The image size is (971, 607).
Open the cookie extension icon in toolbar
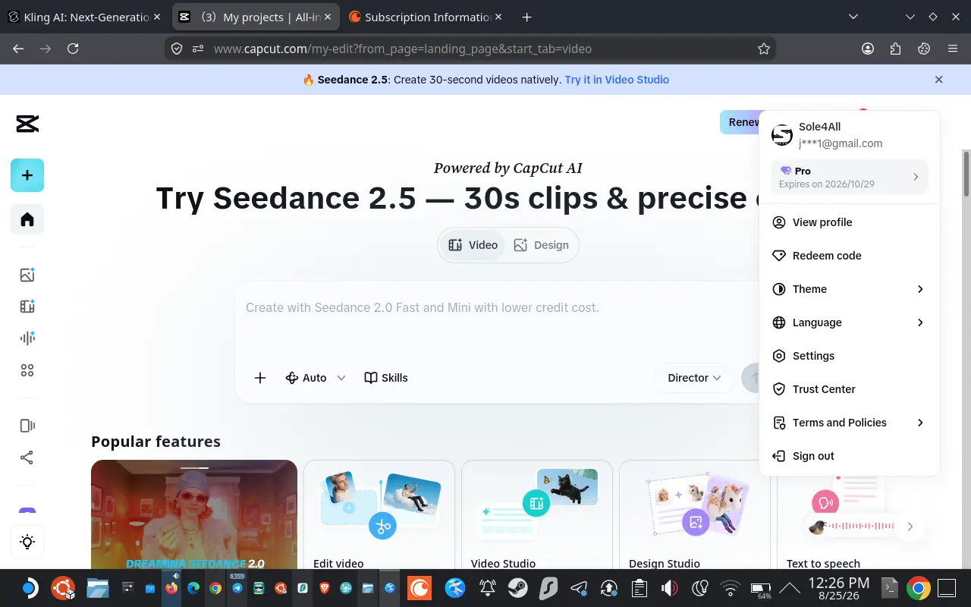[924, 49]
